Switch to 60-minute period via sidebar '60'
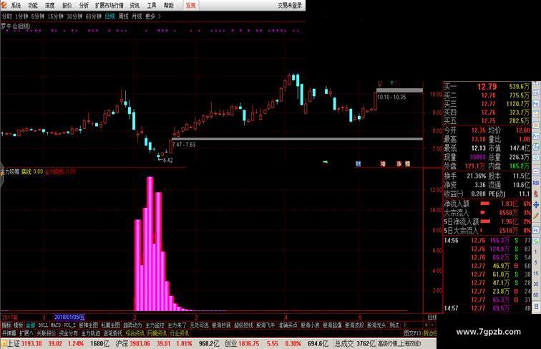541x349 pixels. [536, 295]
